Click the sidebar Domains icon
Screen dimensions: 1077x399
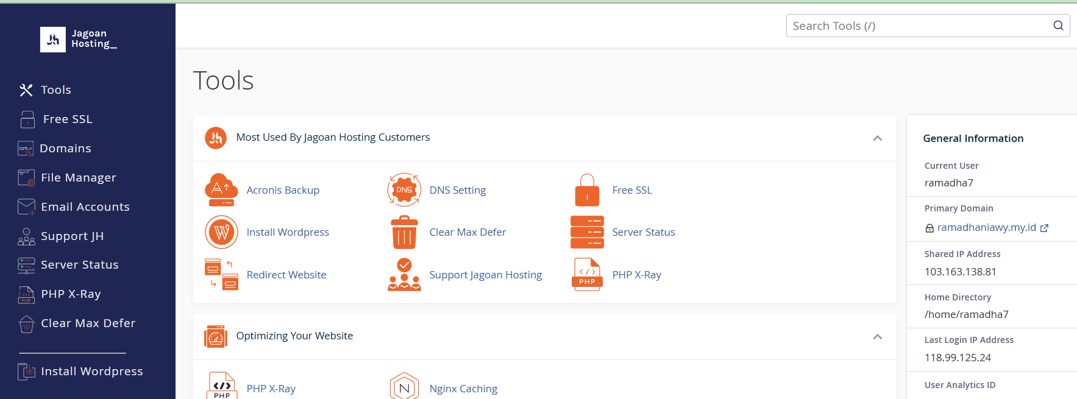pos(26,149)
